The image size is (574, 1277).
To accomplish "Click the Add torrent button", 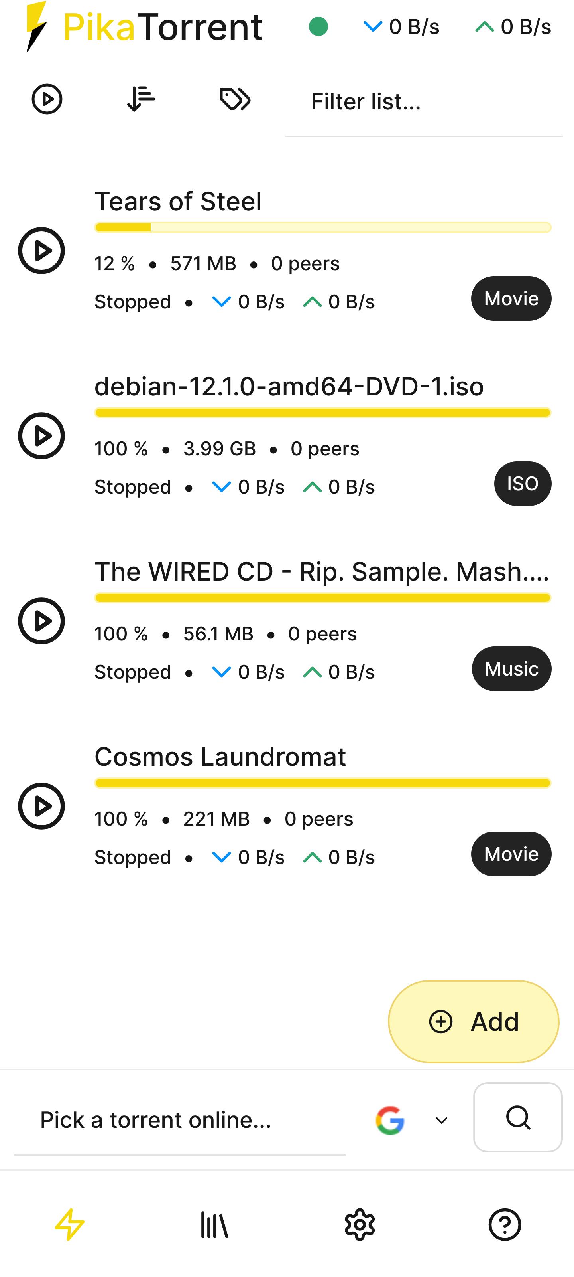I will (474, 1021).
